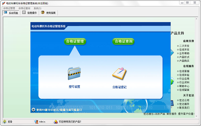Click the navigation panel title 电动车摩托车合格证管理系统
This screenshot has height=126, width=201.
[x=49, y=26]
